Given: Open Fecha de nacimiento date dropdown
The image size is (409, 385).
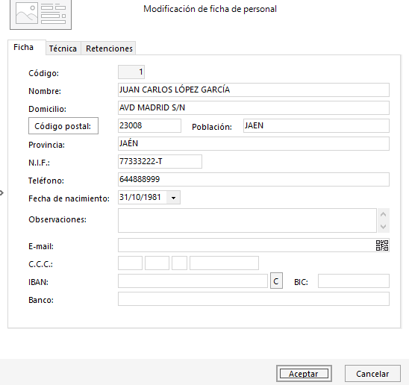Looking at the screenshot, I should [173, 198].
